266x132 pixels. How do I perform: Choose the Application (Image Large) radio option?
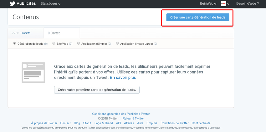117,43
